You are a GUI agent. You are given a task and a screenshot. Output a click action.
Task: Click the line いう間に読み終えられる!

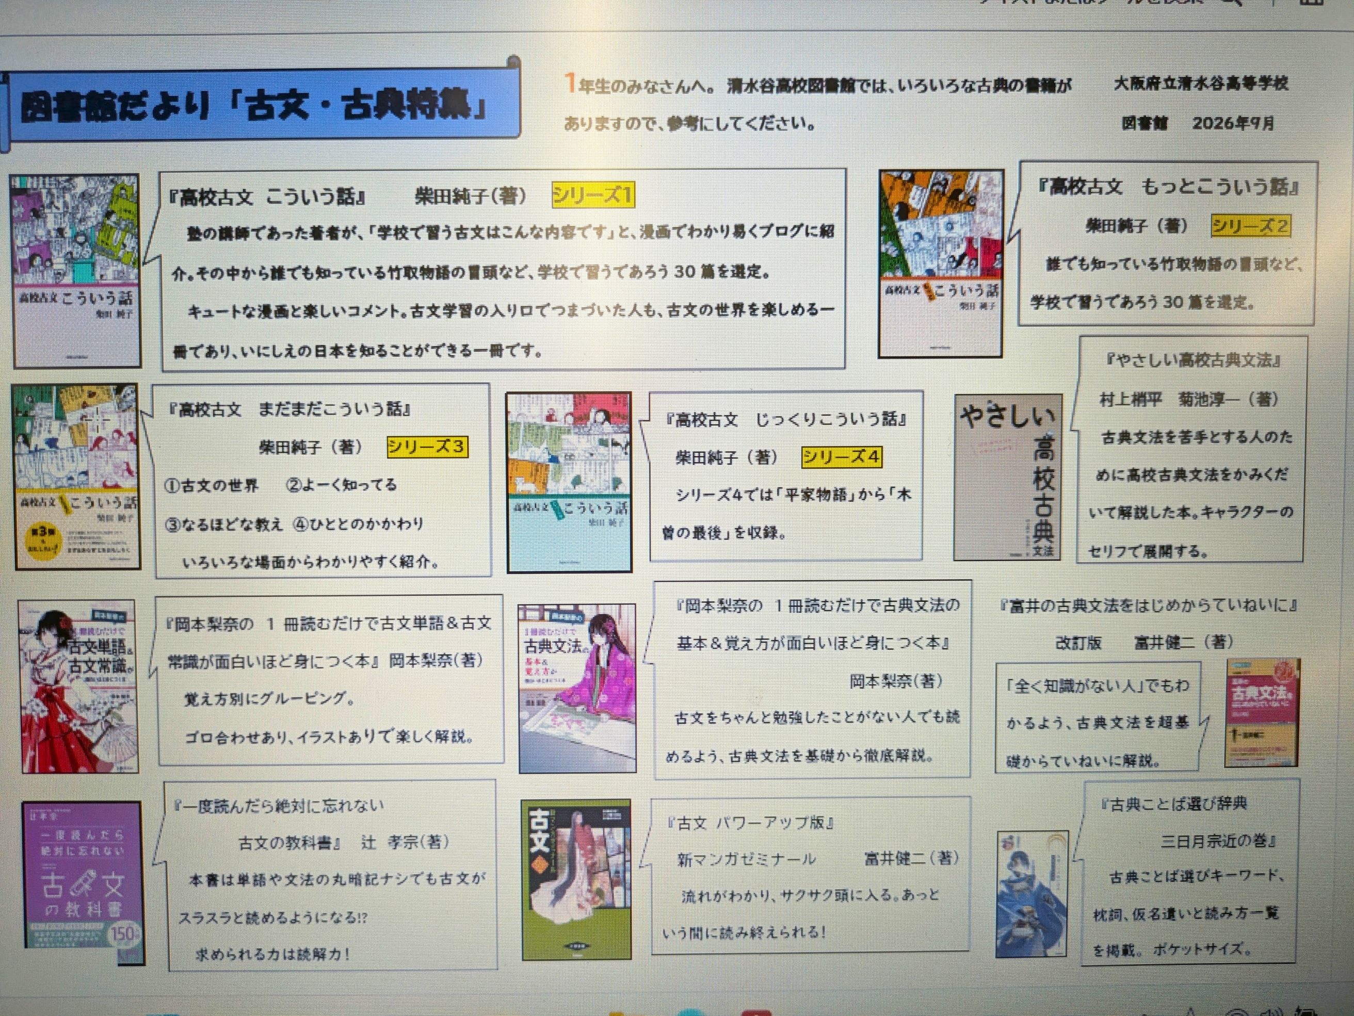coord(744,932)
